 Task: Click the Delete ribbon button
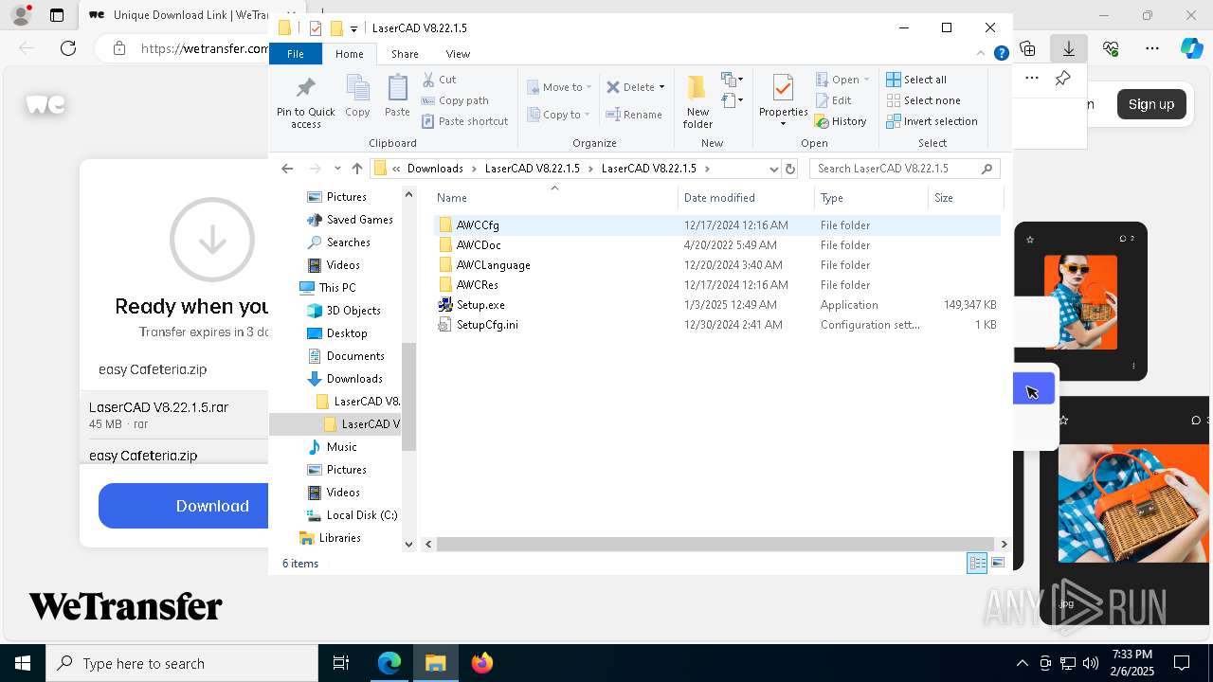630,87
